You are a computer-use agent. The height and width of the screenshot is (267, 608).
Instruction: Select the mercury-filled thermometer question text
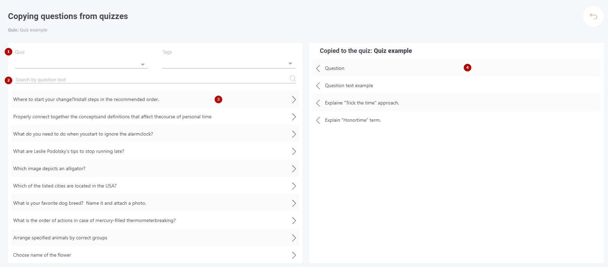click(94, 221)
